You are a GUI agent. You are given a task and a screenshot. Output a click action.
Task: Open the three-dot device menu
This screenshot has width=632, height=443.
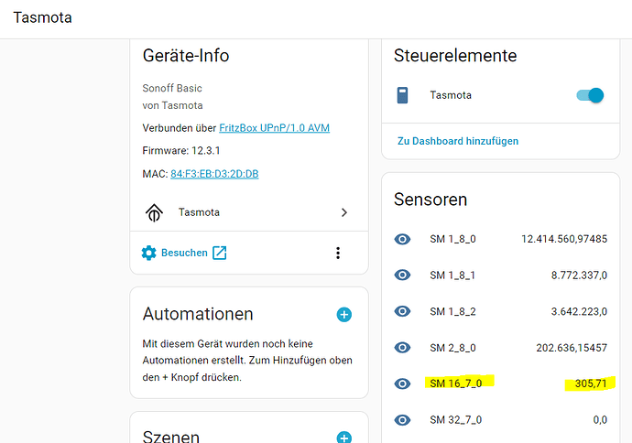pyautogui.click(x=338, y=253)
